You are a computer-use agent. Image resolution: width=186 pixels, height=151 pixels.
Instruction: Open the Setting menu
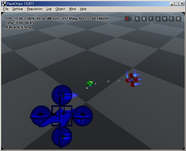[18, 9]
